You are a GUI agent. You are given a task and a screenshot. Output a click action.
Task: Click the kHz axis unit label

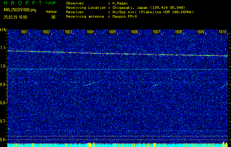pos(3,30)
